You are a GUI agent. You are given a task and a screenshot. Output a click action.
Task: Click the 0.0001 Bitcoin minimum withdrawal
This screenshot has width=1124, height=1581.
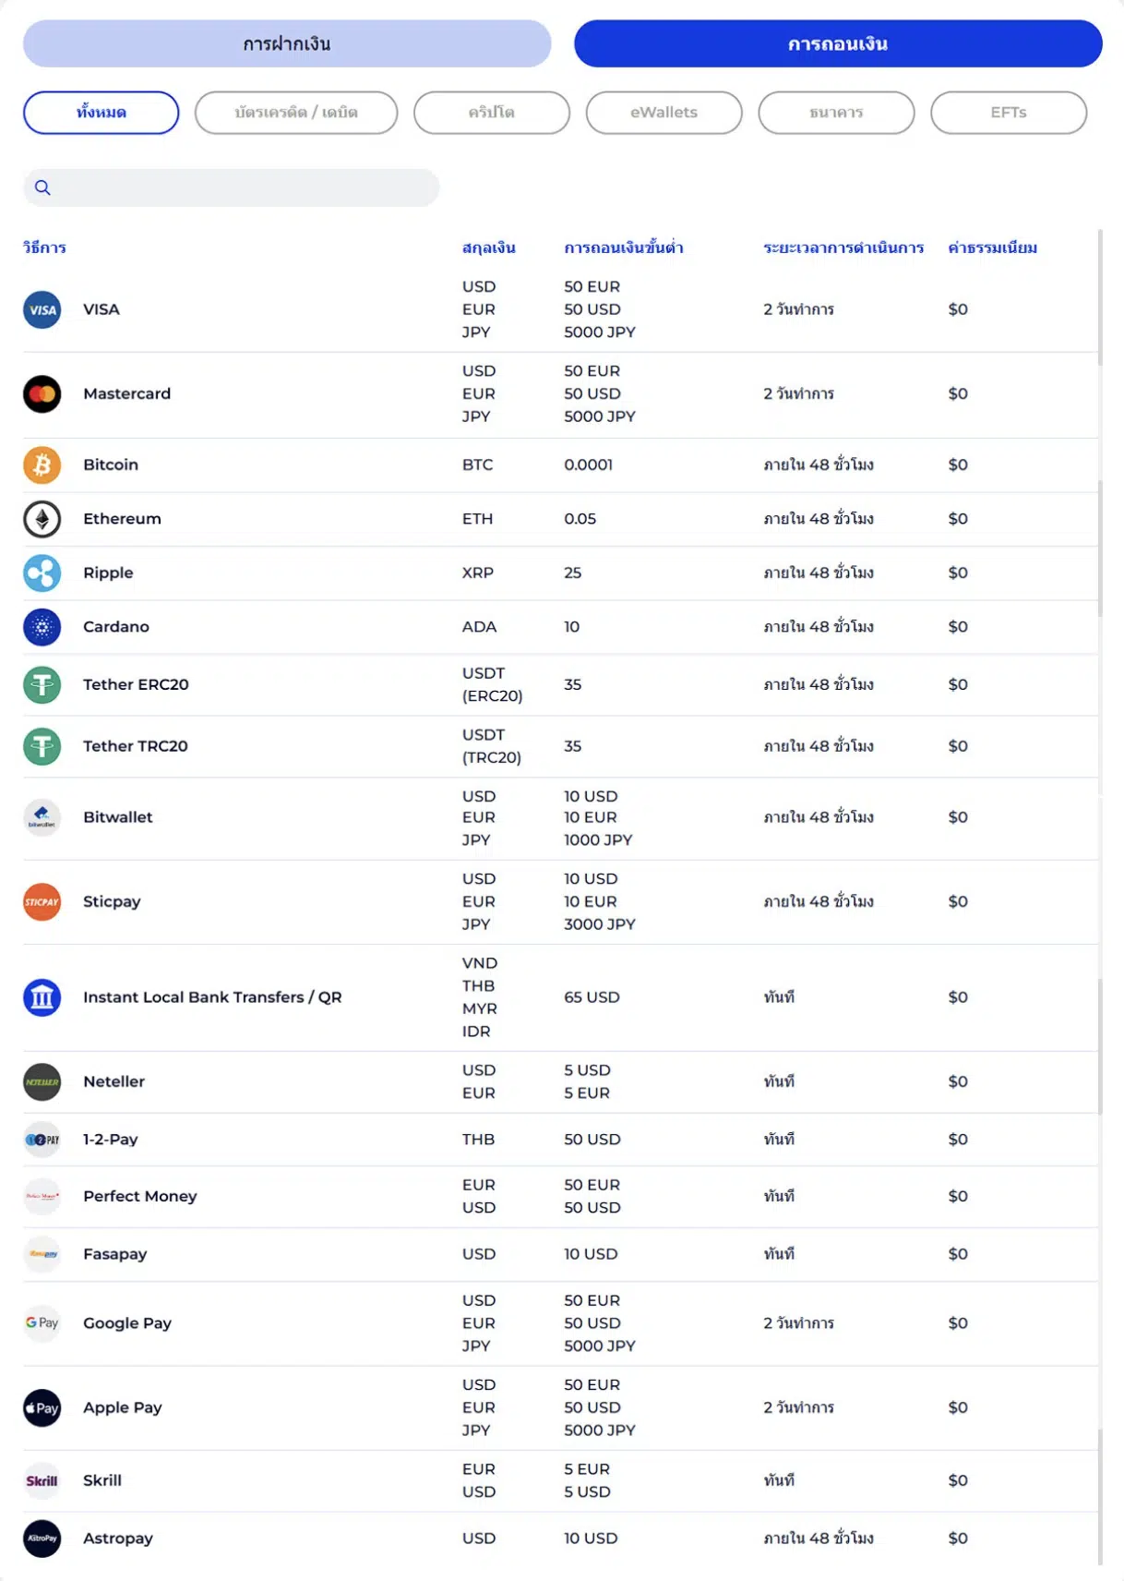point(589,465)
